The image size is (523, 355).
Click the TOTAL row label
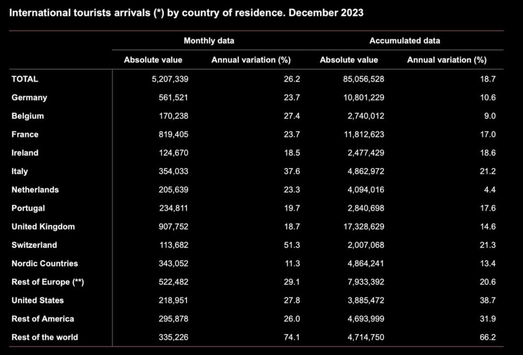tap(25, 79)
